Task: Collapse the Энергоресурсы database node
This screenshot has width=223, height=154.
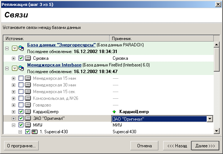Action: (7, 48)
